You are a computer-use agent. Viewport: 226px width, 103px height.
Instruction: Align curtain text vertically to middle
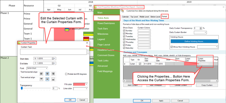tap(47, 79)
